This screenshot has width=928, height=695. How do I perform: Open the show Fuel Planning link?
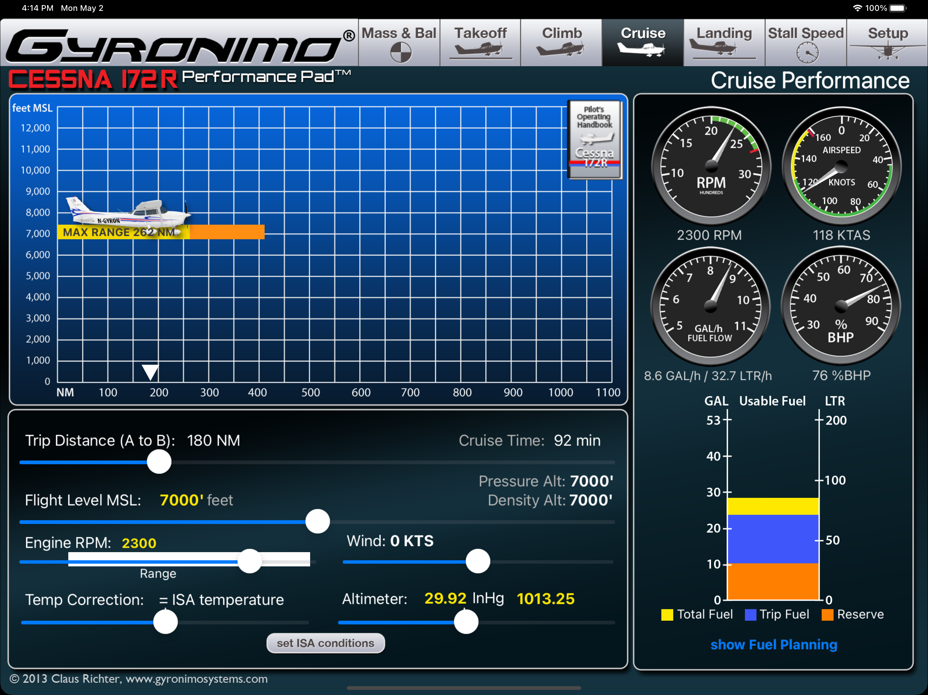(774, 644)
